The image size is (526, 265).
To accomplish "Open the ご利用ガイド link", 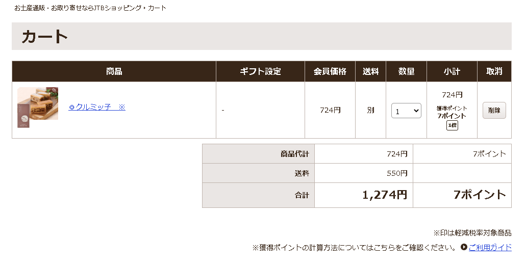I will [x=490, y=247].
